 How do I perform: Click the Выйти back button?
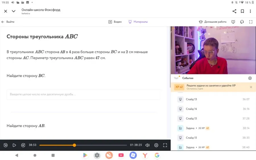8,22
